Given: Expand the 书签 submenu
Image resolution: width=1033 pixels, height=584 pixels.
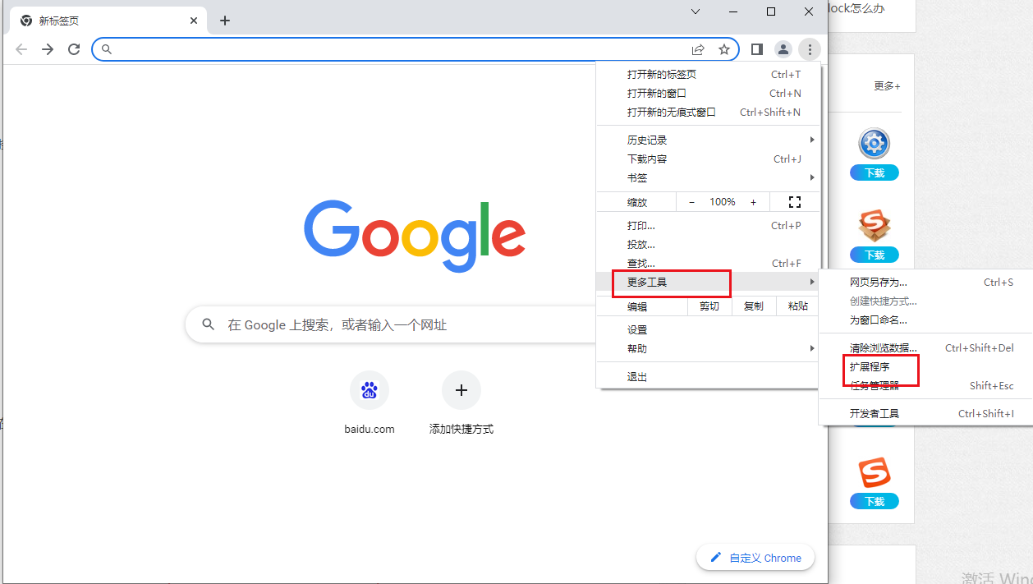Looking at the screenshot, I should pos(708,177).
